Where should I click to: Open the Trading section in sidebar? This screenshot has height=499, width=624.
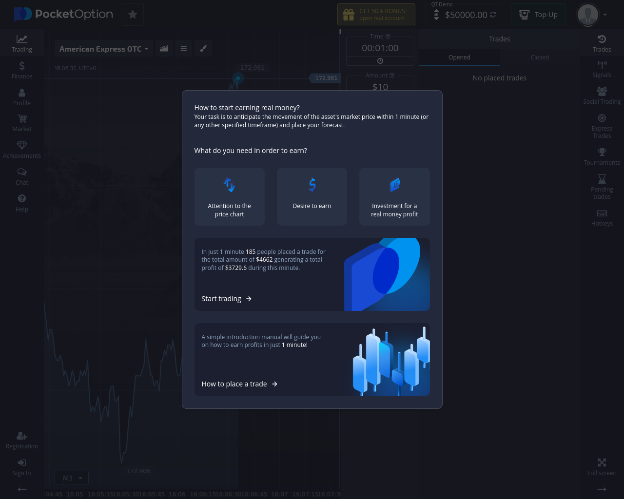(22, 43)
